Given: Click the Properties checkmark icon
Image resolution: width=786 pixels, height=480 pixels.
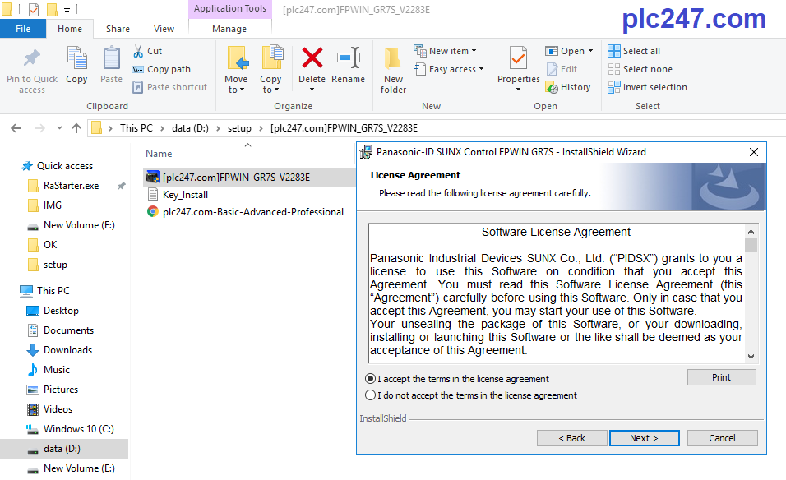Looking at the screenshot, I should tap(518, 58).
